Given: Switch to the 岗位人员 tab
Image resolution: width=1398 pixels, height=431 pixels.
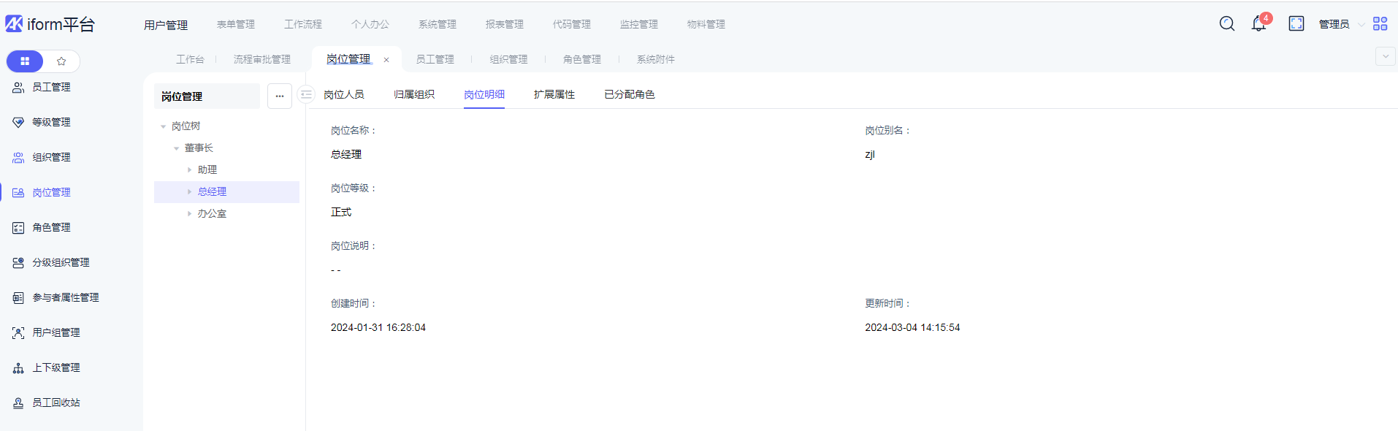Looking at the screenshot, I should click(x=343, y=94).
